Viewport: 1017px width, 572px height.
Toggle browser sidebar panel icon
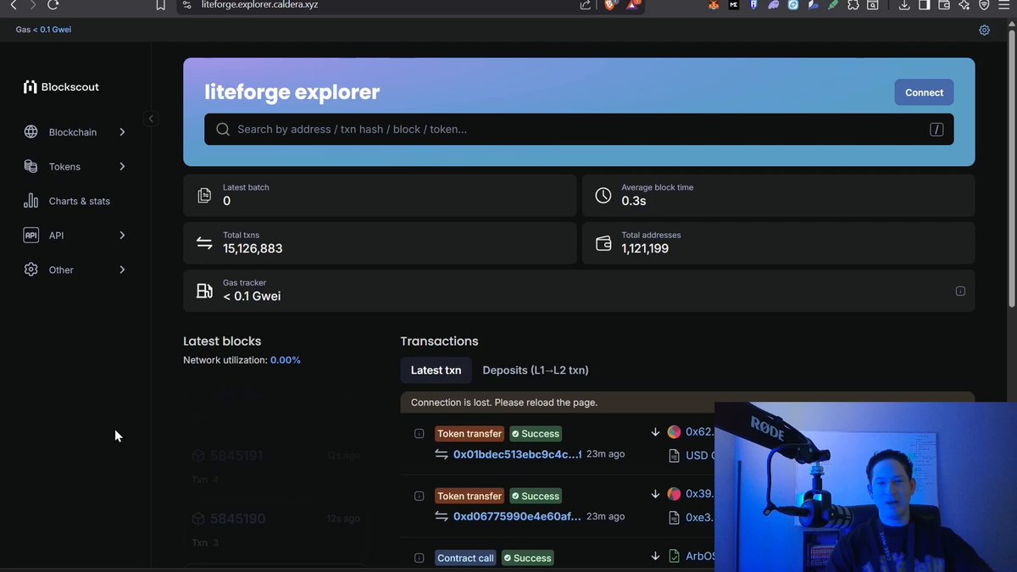click(925, 4)
